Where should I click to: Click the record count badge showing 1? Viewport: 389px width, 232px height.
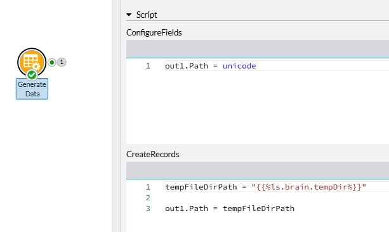[x=62, y=62]
